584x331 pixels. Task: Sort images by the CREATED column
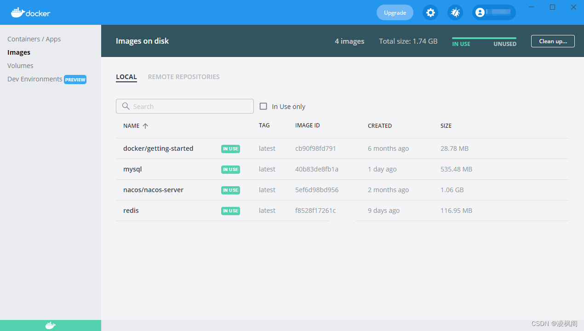(x=380, y=126)
